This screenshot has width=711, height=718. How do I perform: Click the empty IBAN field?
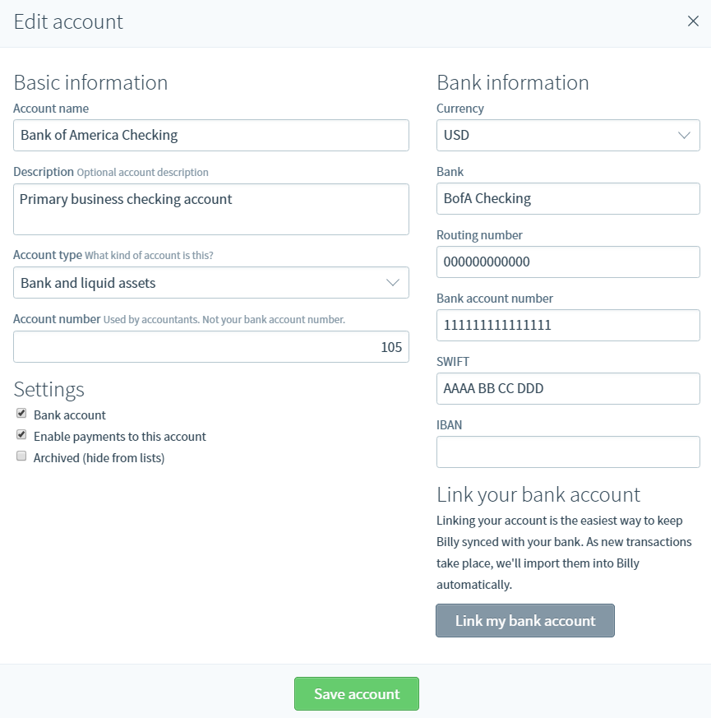point(567,452)
